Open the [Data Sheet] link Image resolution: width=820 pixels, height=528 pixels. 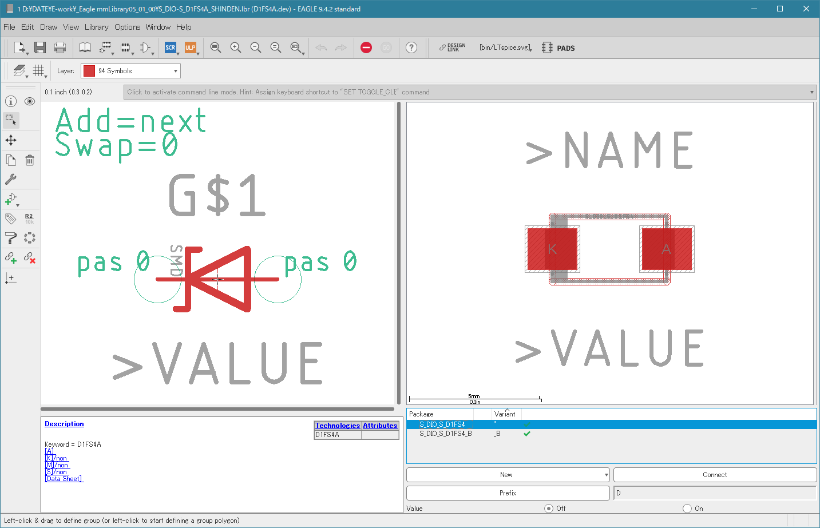(x=64, y=479)
